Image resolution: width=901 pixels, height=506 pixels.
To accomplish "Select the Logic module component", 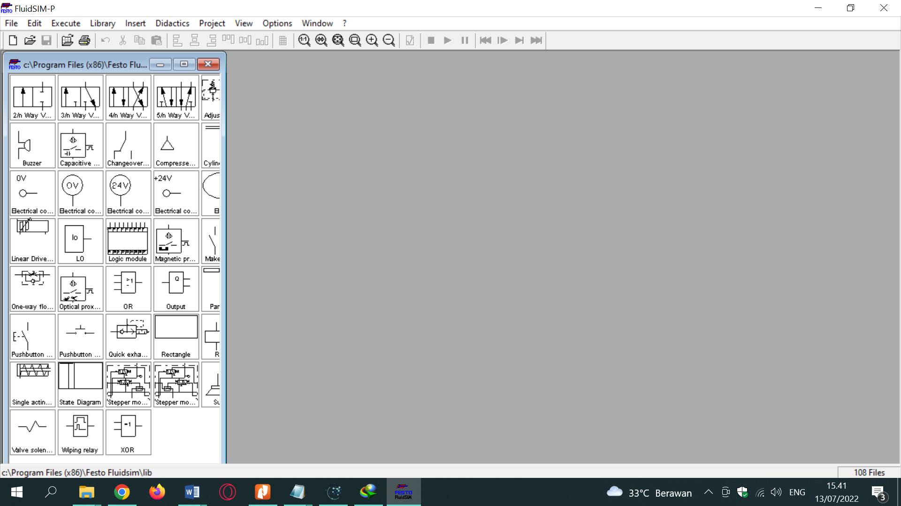I will click(128, 241).
